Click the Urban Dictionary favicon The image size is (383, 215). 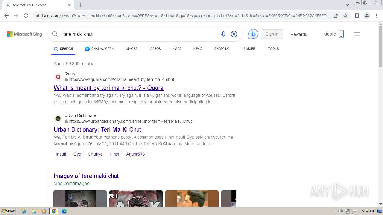(x=58, y=119)
